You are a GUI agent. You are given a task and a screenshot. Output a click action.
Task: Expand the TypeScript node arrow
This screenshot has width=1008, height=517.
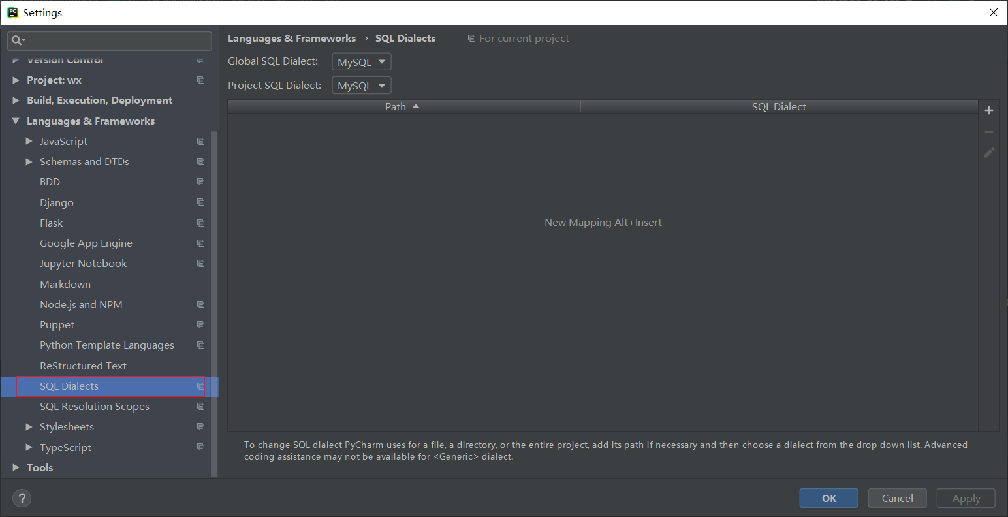coord(29,448)
